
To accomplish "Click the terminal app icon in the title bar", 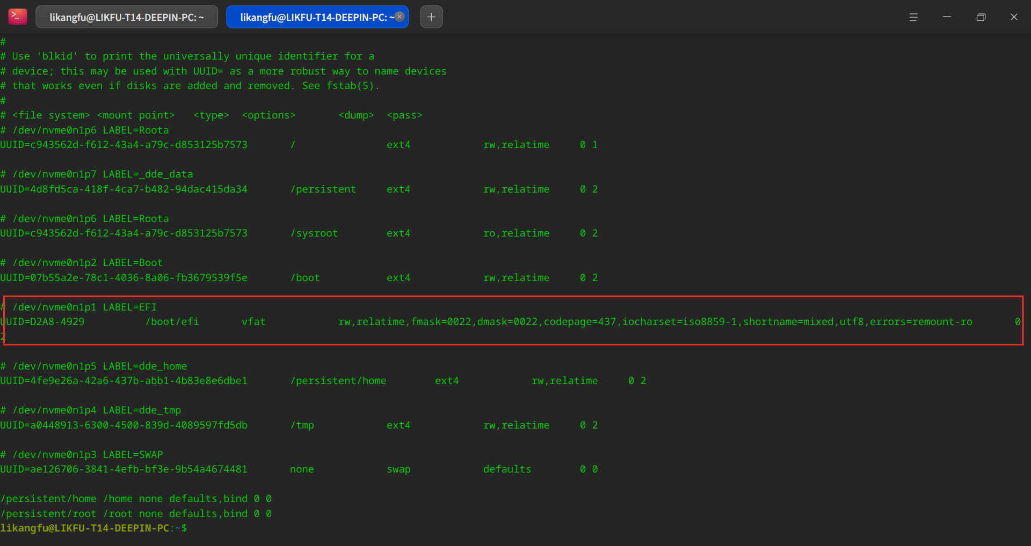I will [18, 17].
